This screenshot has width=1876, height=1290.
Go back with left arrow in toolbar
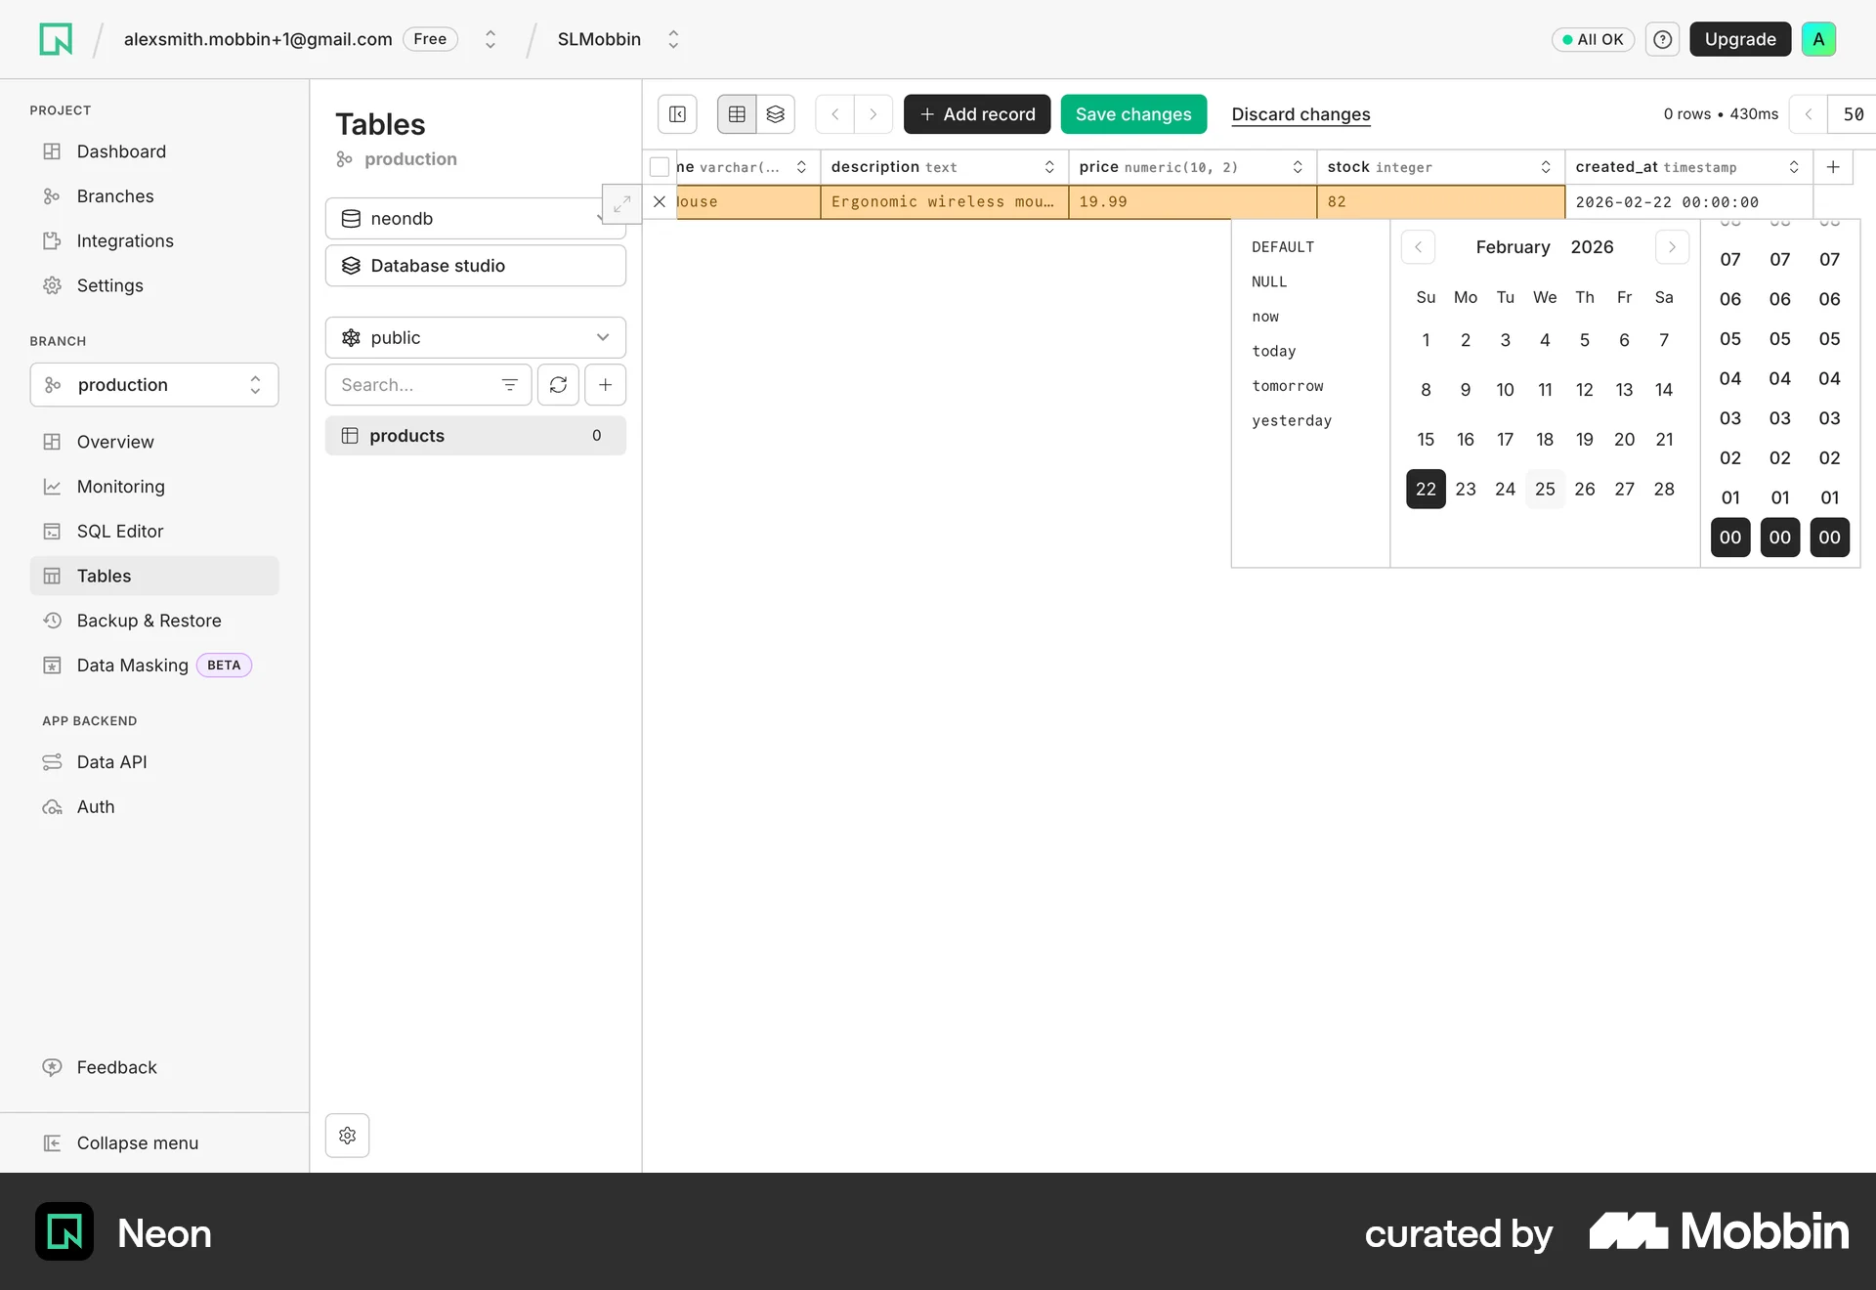(835, 114)
